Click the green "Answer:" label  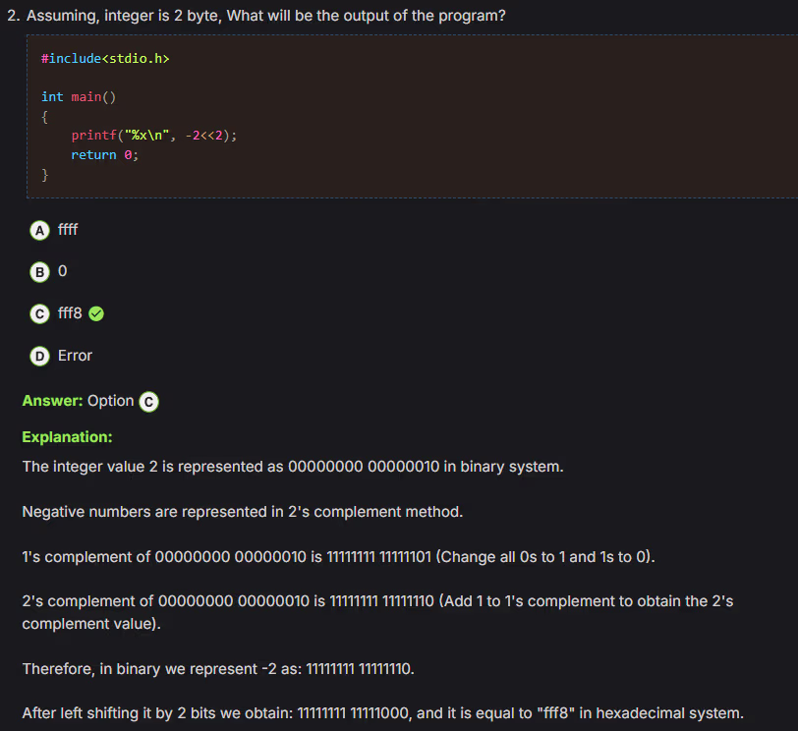point(52,401)
